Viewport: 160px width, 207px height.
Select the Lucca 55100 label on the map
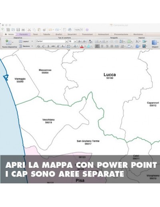click(110, 76)
